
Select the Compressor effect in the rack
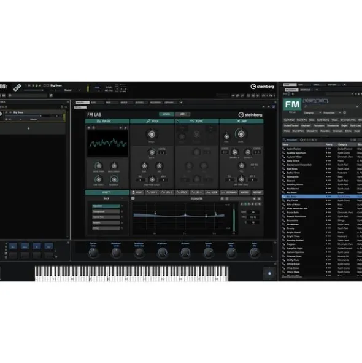(x=106, y=211)
